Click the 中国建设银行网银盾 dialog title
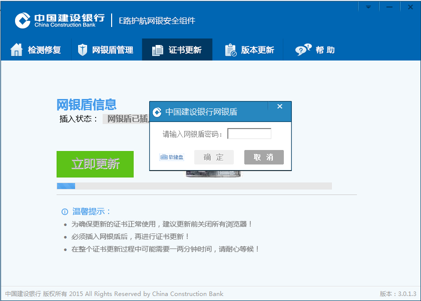 tap(201, 112)
